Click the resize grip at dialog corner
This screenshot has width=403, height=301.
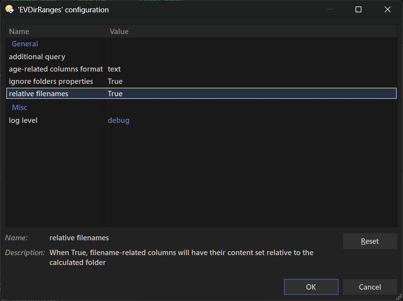(x=399, y=297)
